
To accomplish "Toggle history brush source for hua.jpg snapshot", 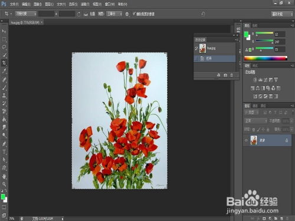I will pyautogui.click(x=196, y=48).
